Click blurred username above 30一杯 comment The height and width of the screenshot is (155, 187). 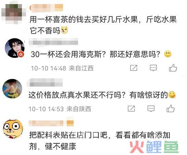coord(53,42)
